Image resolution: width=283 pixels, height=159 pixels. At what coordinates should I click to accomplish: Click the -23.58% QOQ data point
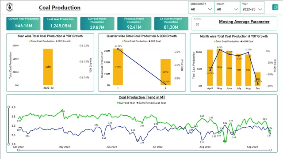coord(118,49)
